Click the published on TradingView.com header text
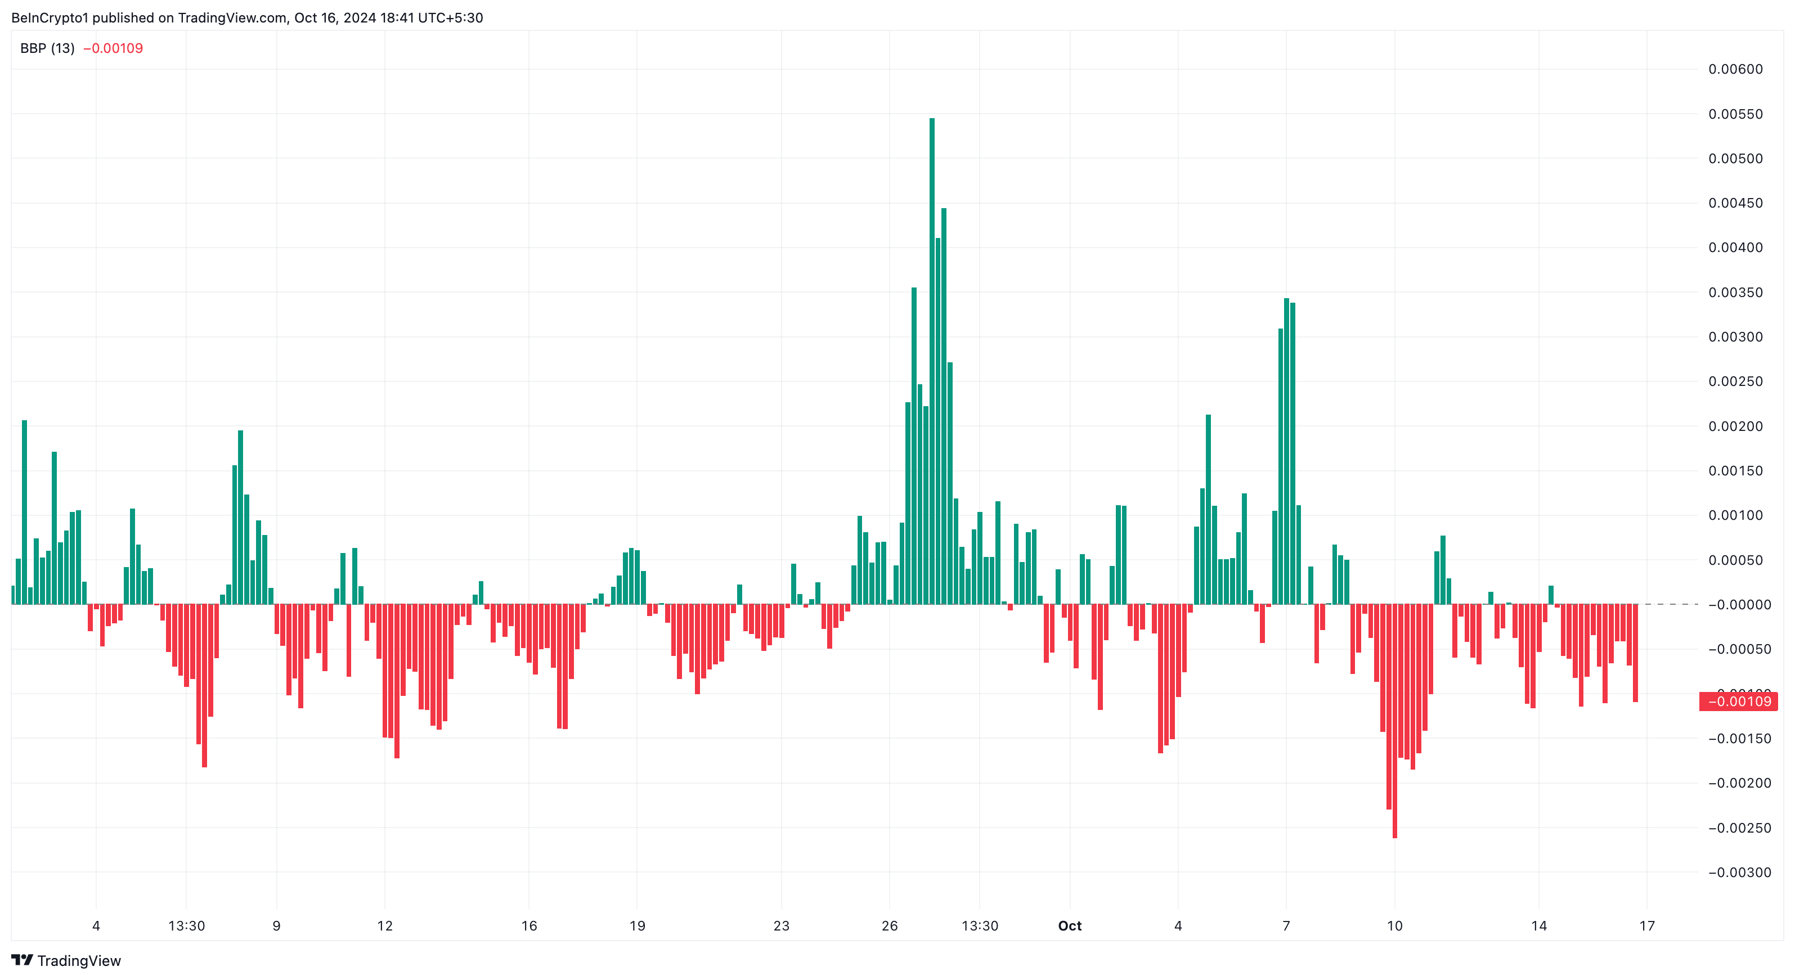The image size is (1795, 980). pos(246,17)
